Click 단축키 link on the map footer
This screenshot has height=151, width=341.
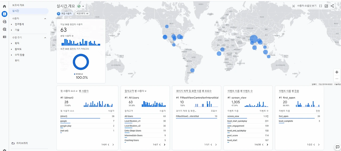point(315,84)
